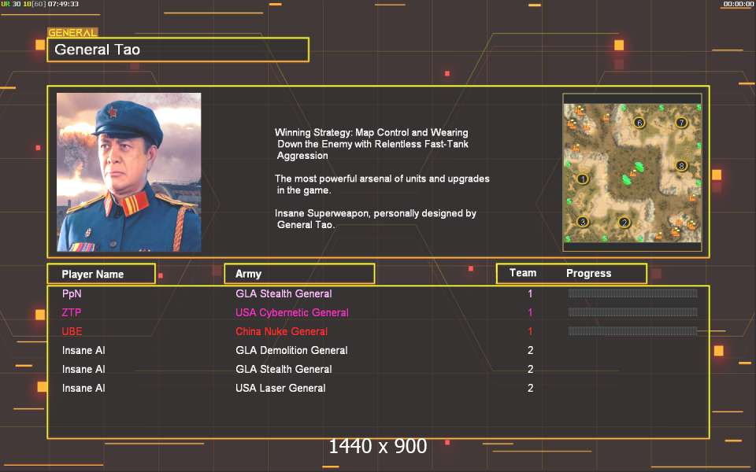
Task: Click the GENERAL label above name
Action: click(72, 33)
